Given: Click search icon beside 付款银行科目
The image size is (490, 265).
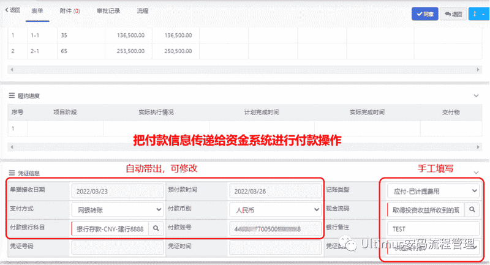Looking at the screenshot, I should coord(156,229).
